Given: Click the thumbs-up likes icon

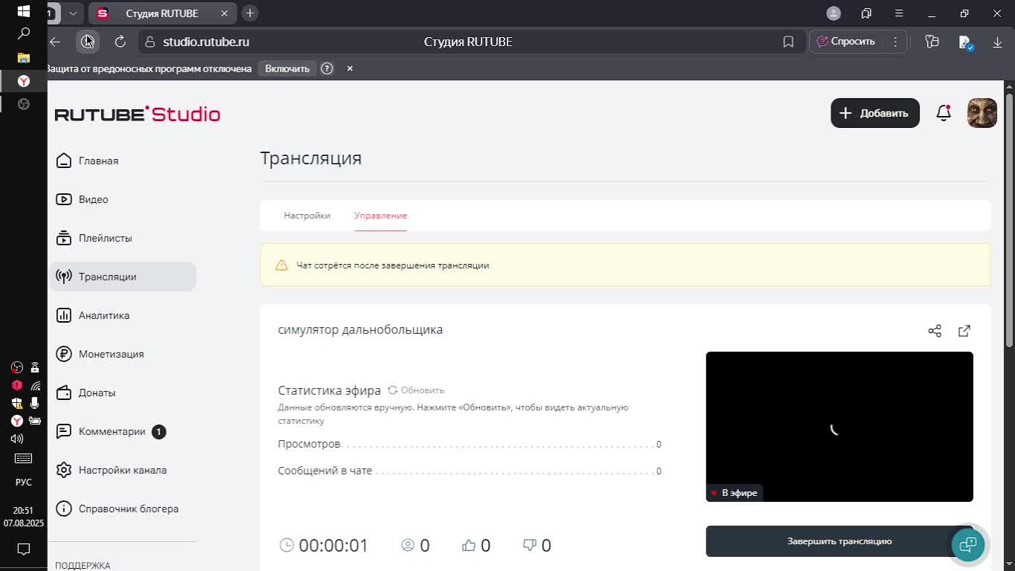Looking at the screenshot, I should pyautogui.click(x=469, y=545).
